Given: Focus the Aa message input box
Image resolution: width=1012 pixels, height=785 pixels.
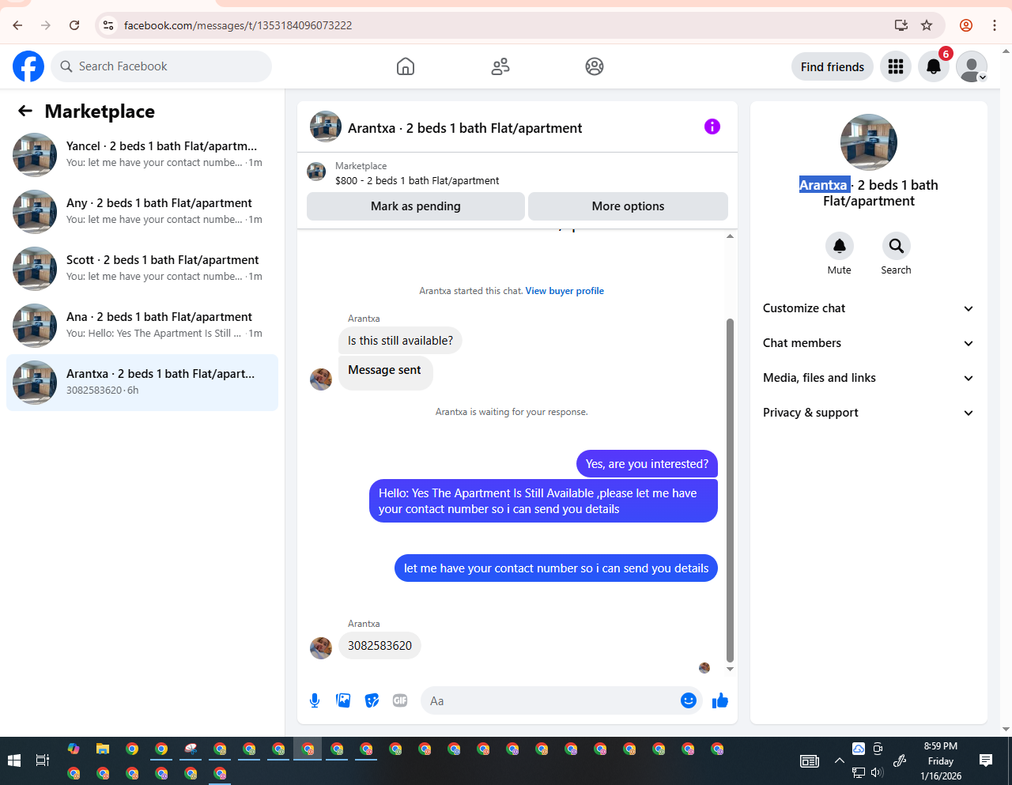Looking at the screenshot, I should pos(549,700).
